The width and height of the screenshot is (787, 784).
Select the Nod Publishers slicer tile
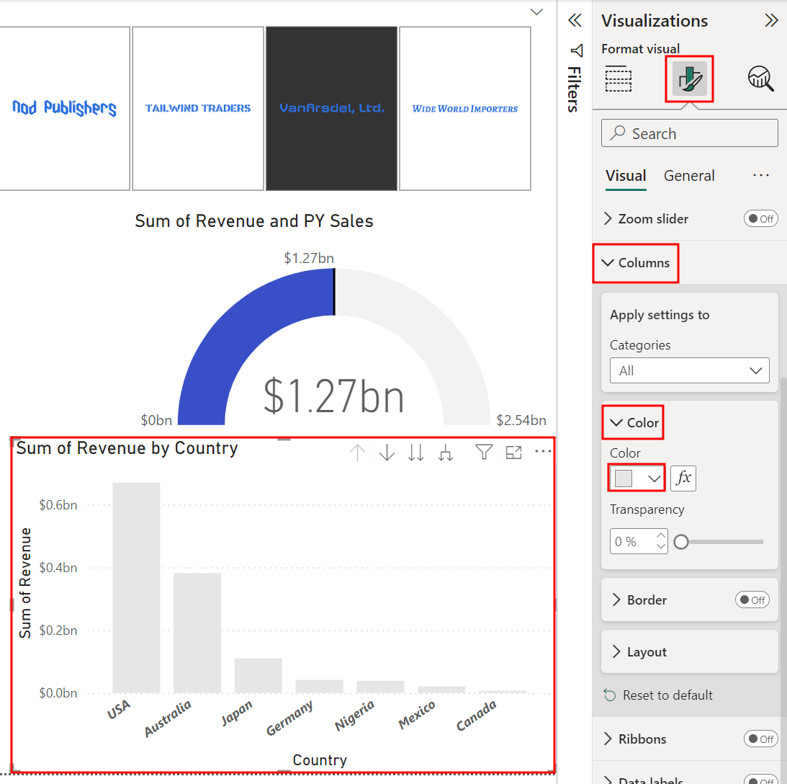tap(64, 109)
